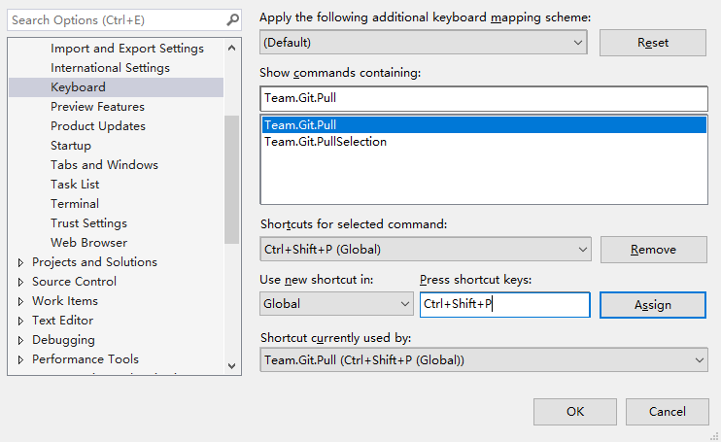Expand the Projects and Solutions node

pos(20,262)
